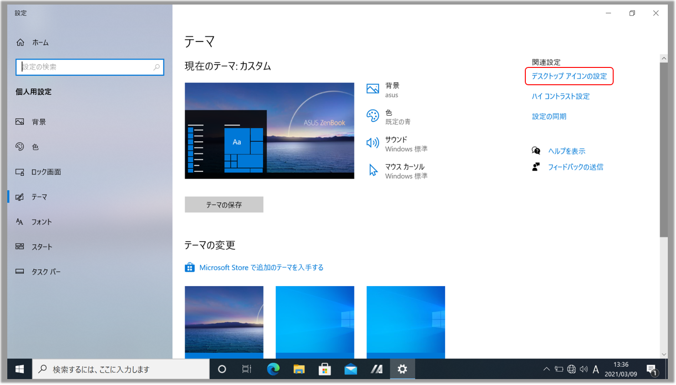The width and height of the screenshot is (676, 385).
Task: Select the rightmost blue Windows theme thumbnail
Action: pyautogui.click(x=406, y=322)
